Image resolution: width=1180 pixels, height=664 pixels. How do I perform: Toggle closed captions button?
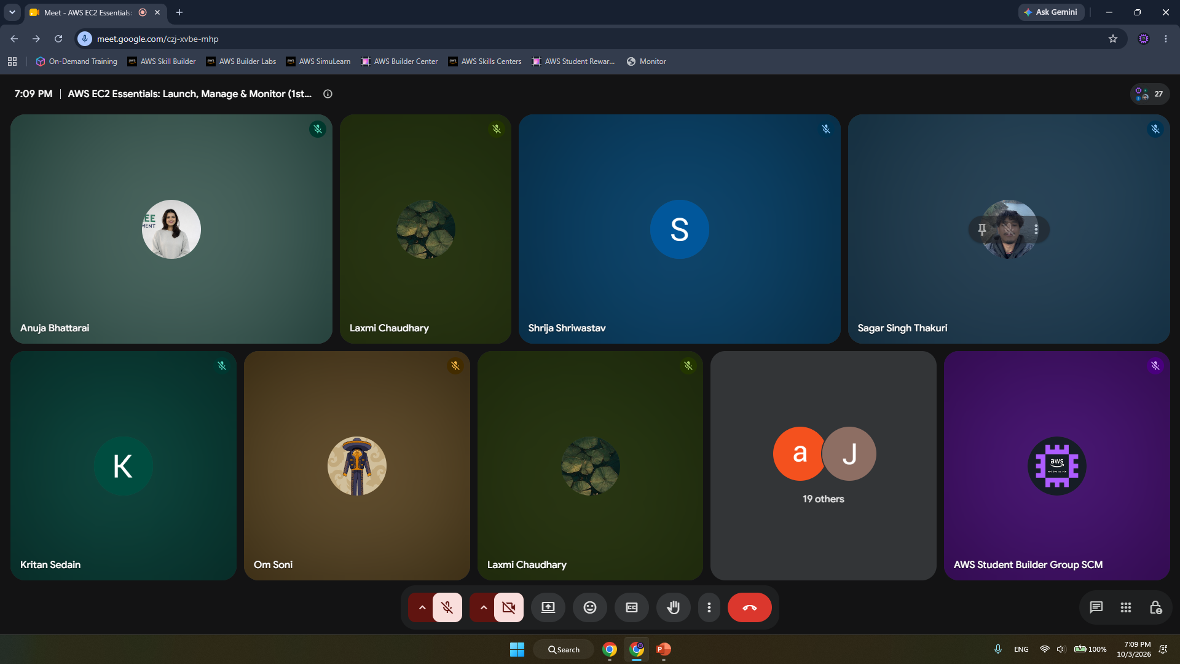[x=632, y=607]
